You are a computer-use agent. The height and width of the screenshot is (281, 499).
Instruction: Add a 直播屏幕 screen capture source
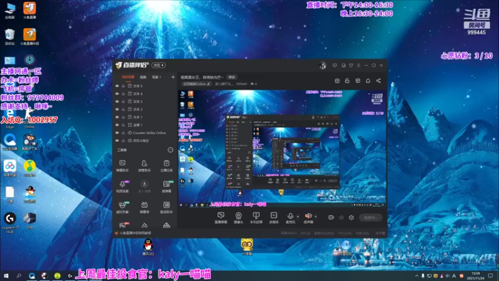(x=221, y=218)
